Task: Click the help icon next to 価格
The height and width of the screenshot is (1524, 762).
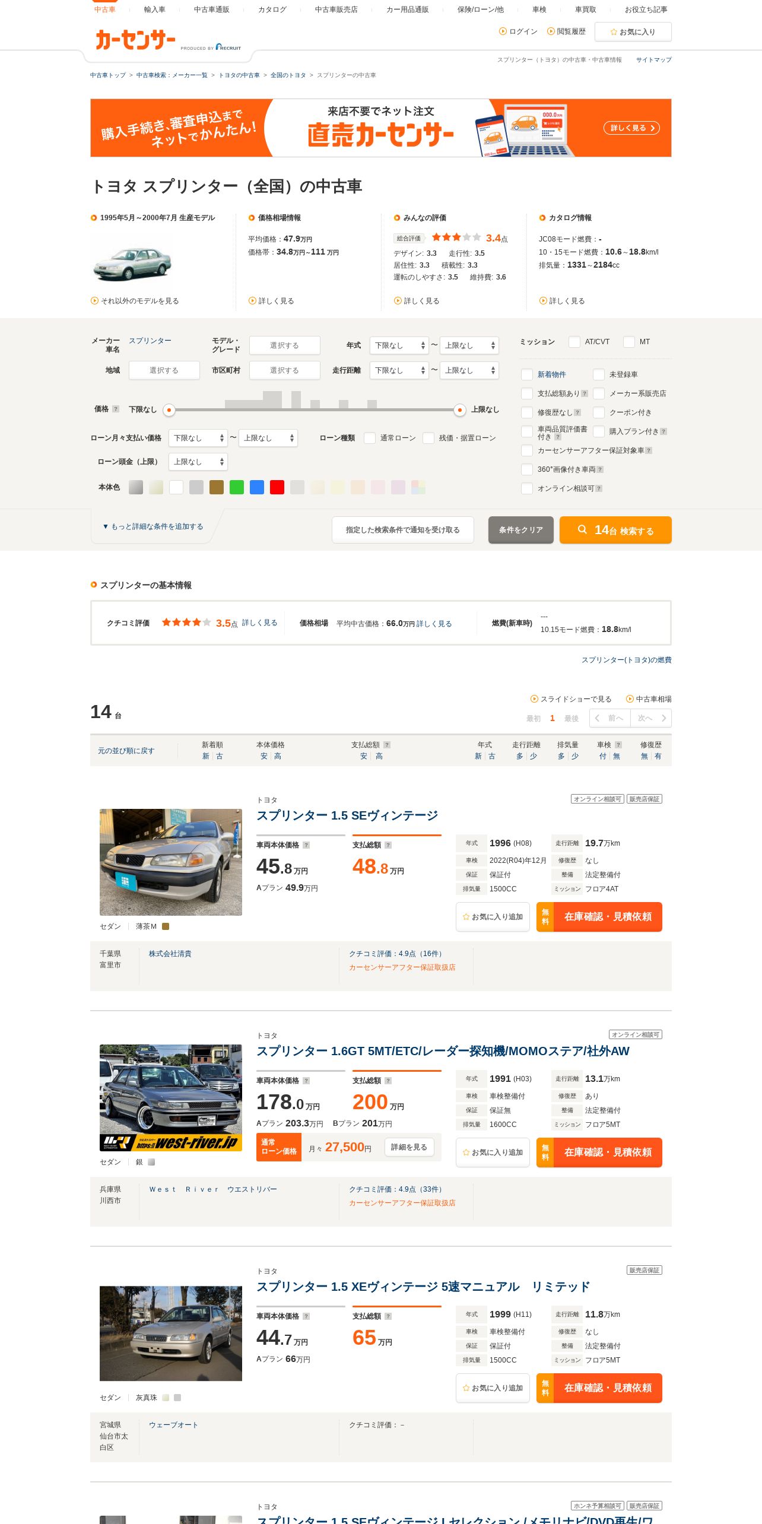Action: pos(116,409)
